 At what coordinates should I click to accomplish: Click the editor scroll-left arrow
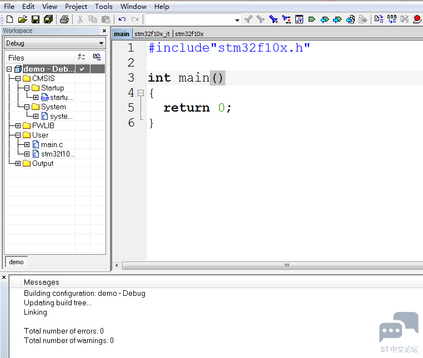(x=117, y=265)
